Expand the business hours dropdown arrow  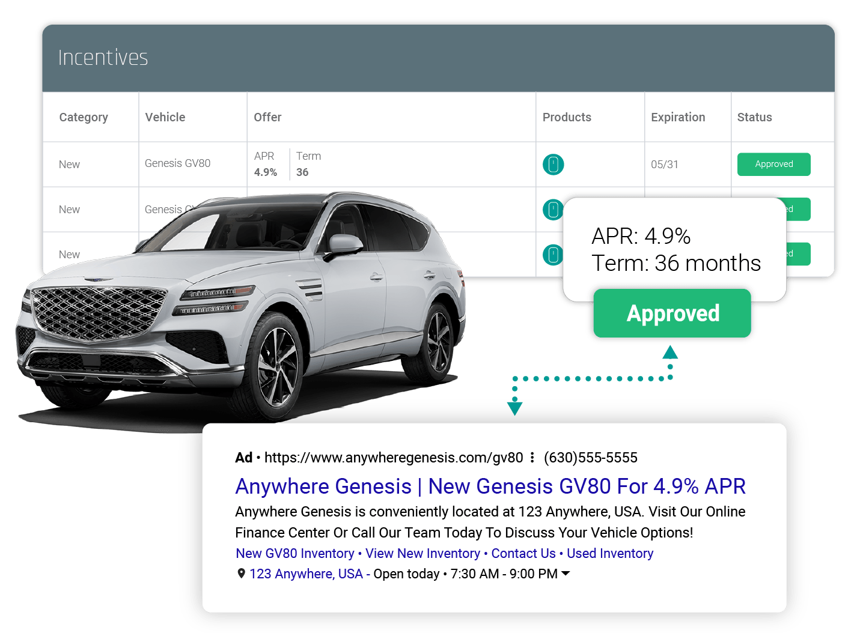point(565,574)
